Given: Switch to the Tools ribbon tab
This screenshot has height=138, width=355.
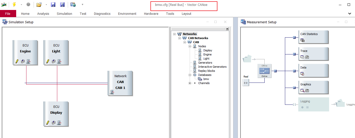Looking at the screenshot, I should tap(170, 14).
